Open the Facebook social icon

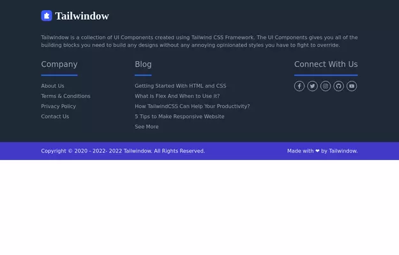point(299,86)
